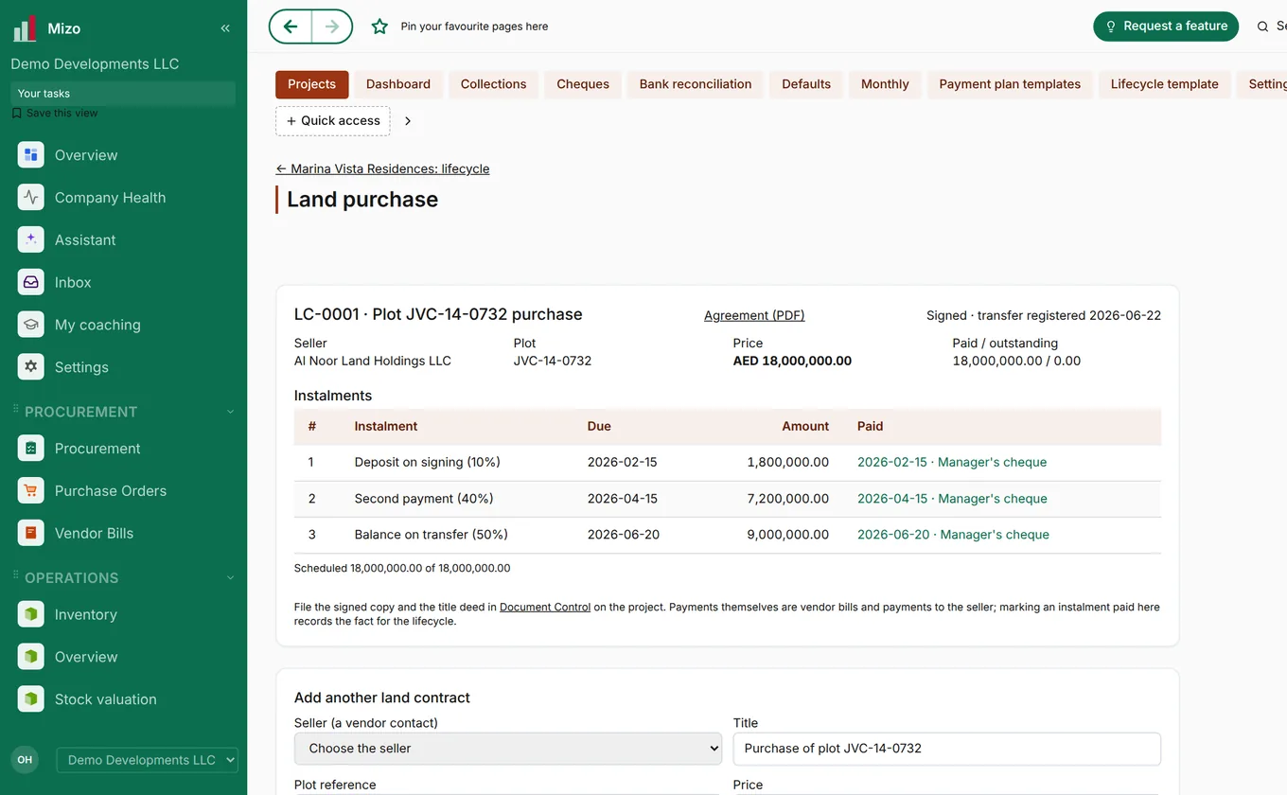Go forward with the right arrow button
Image resolution: width=1287 pixels, height=795 pixels.
click(x=331, y=26)
